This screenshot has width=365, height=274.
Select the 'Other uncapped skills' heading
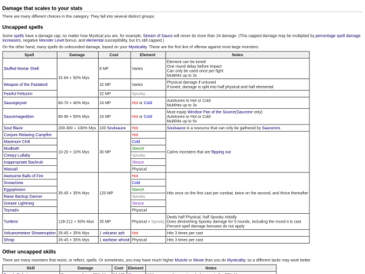[x=29, y=252]
